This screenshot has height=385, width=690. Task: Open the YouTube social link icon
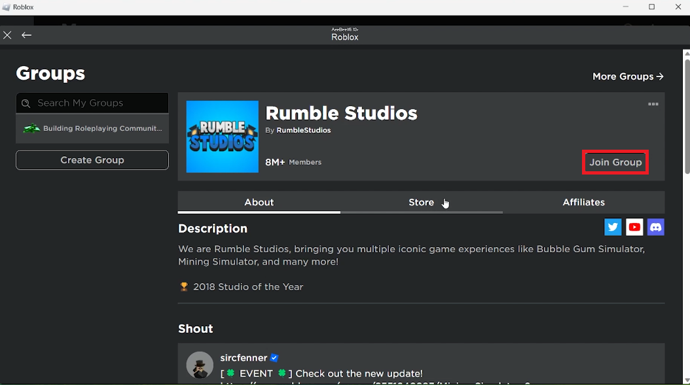point(634,227)
